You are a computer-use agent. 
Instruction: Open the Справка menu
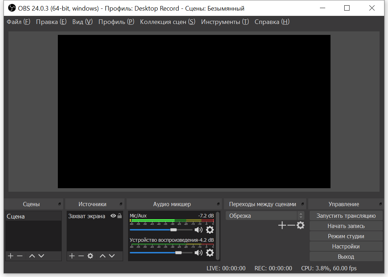click(x=272, y=22)
